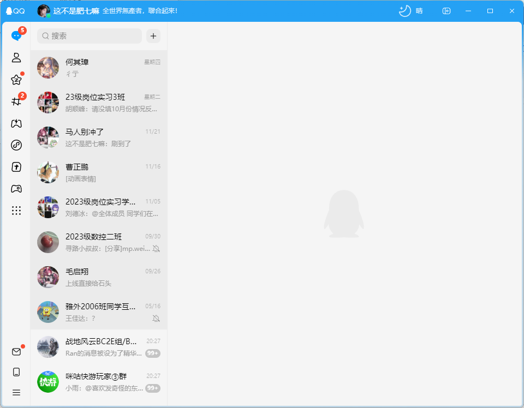Open the mobile phone icon in sidebar
Image resolution: width=524 pixels, height=408 pixels.
pos(16,372)
